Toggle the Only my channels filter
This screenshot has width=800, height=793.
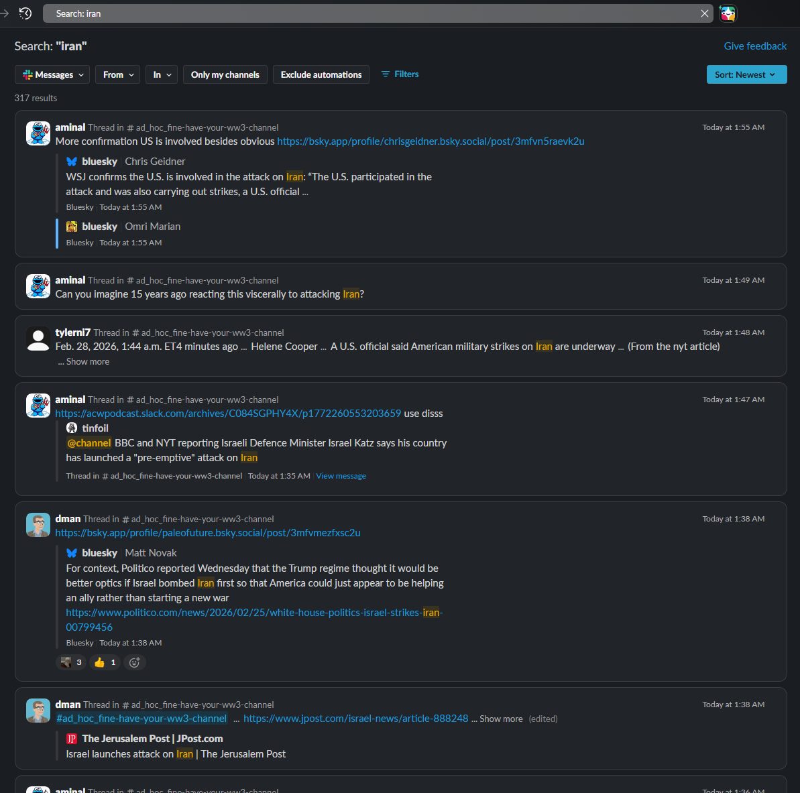coord(225,74)
